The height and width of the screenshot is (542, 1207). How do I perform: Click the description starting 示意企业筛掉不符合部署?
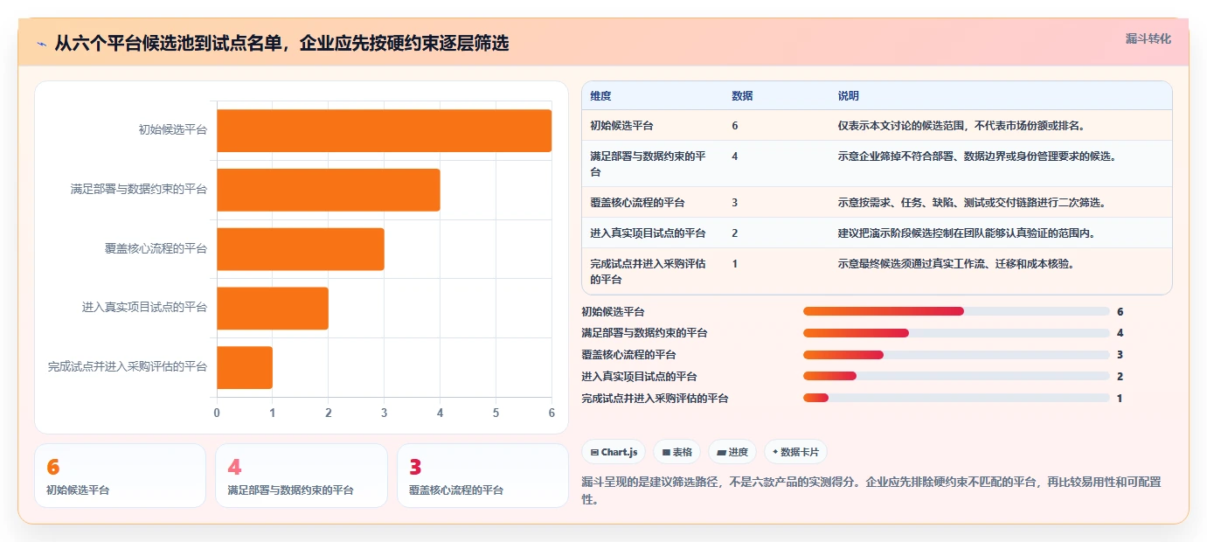pos(977,156)
